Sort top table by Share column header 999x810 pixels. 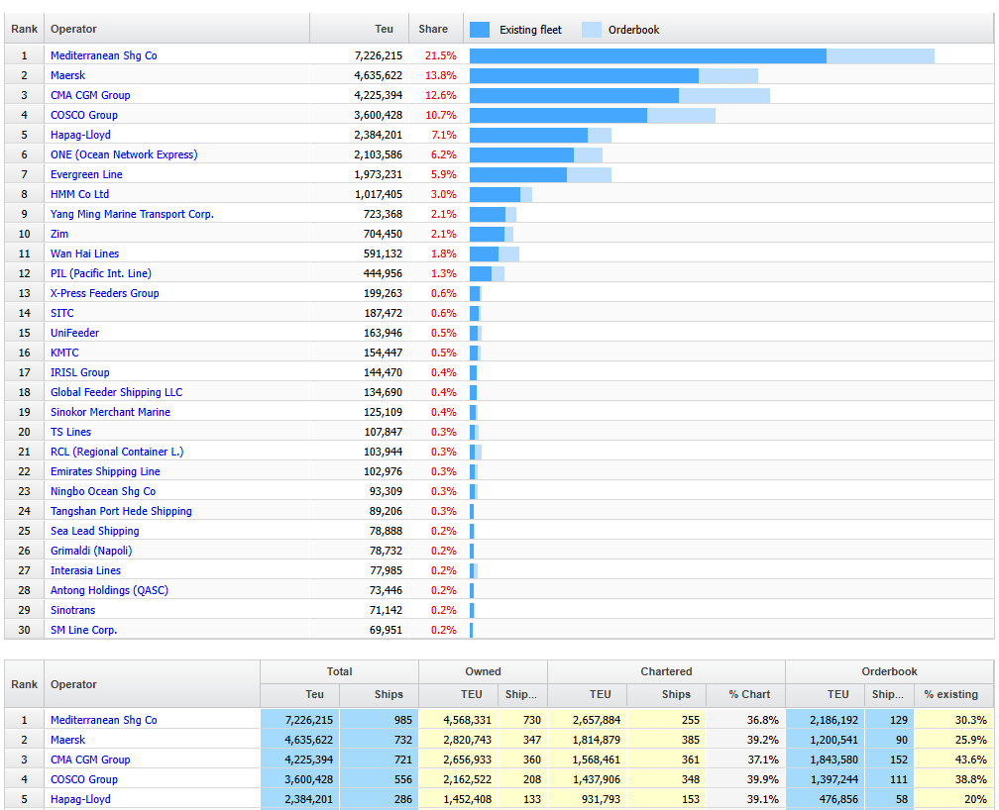point(433,29)
